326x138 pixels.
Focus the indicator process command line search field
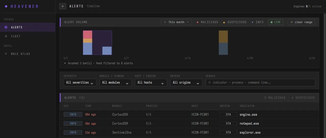click(x=260, y=83)
